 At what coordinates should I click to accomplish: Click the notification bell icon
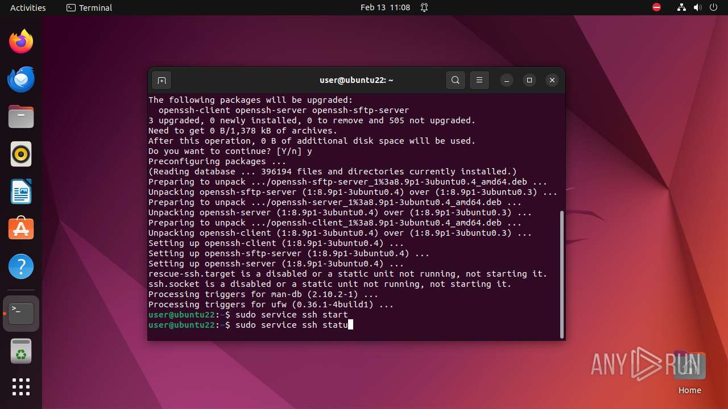click(x=424, y=7)
